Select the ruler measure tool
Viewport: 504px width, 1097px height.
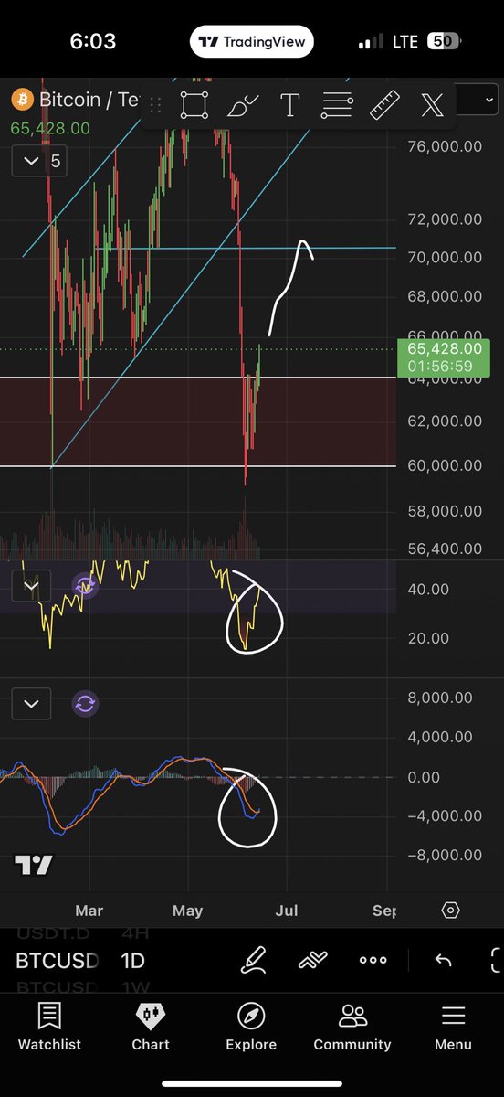click(384, 105)
